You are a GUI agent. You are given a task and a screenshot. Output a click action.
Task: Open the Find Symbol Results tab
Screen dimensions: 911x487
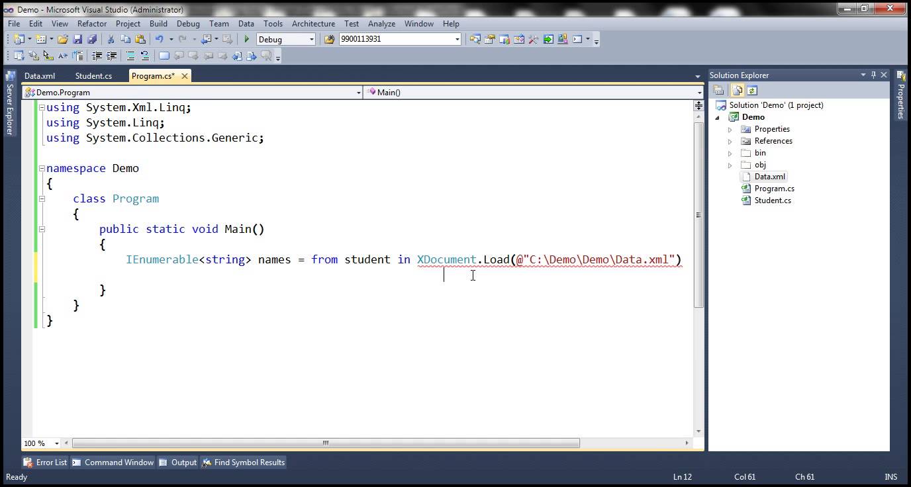(x=243, y=462)
